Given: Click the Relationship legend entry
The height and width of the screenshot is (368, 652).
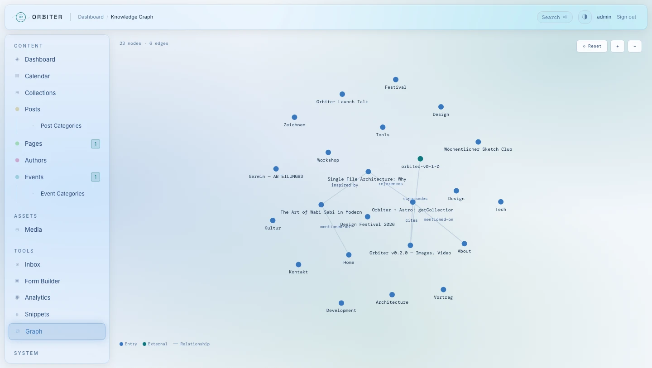Looking at the screenshot, I should (x=191, y=344).
